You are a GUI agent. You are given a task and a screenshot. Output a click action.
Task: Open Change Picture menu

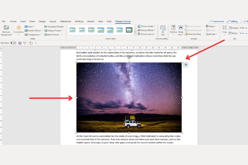pyautogui.click(x=54, y=30)
